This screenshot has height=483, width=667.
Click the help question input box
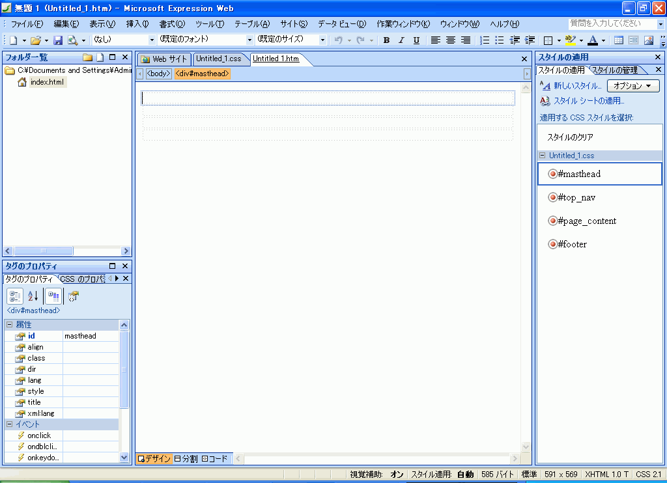click(x=612, y=24)
